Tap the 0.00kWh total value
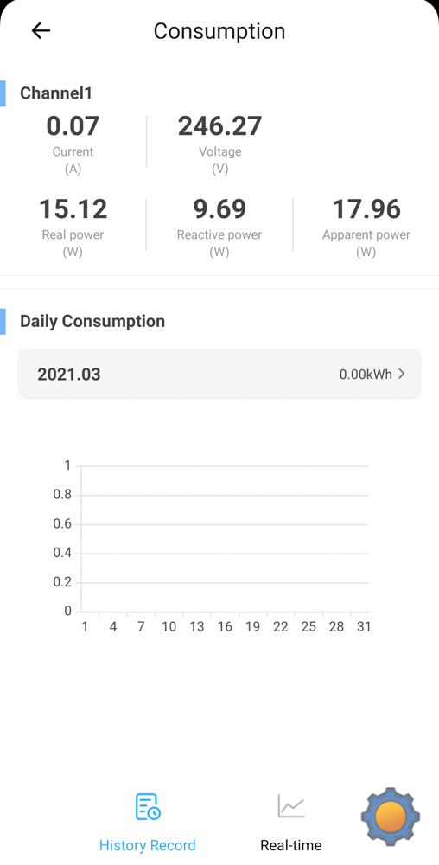 point(366,375)
